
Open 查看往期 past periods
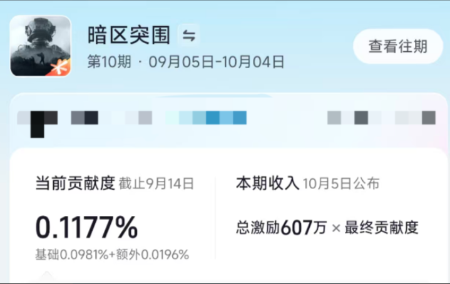pos(397,46)
